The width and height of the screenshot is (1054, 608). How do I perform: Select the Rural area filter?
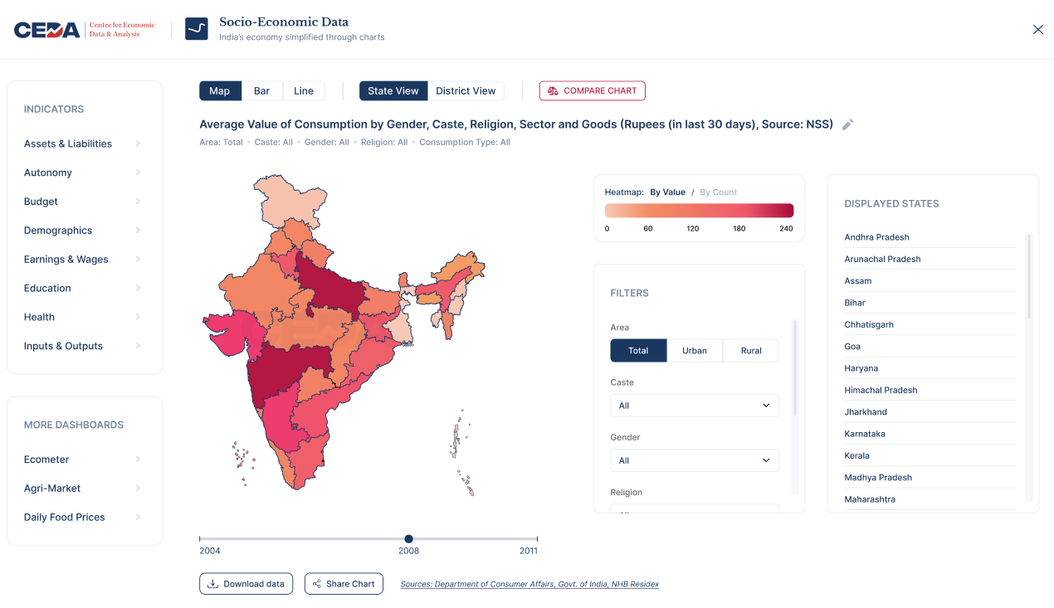point(751,351)
